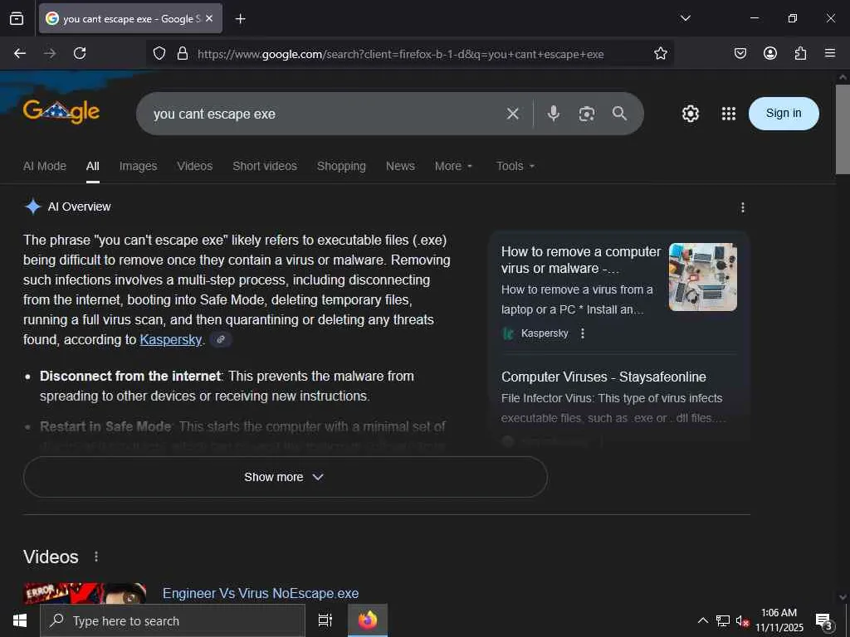Open Firefox account menu
850x637 pixels.
[769, 53]
